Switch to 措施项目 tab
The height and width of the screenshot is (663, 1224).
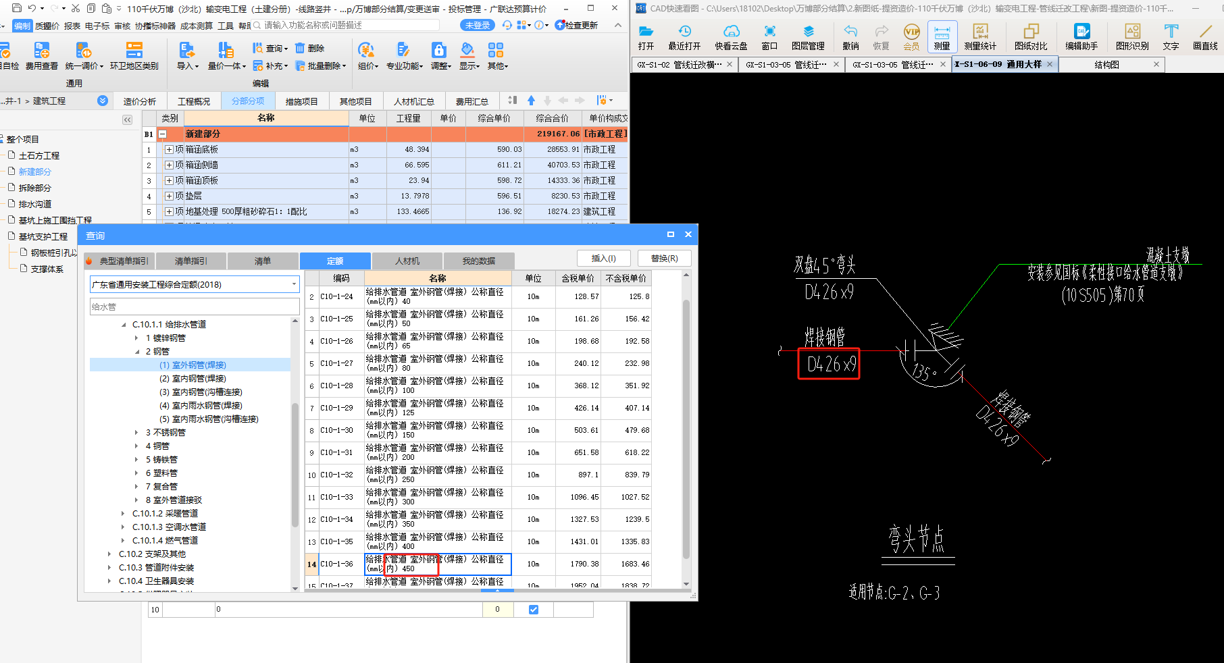(301, 101)
